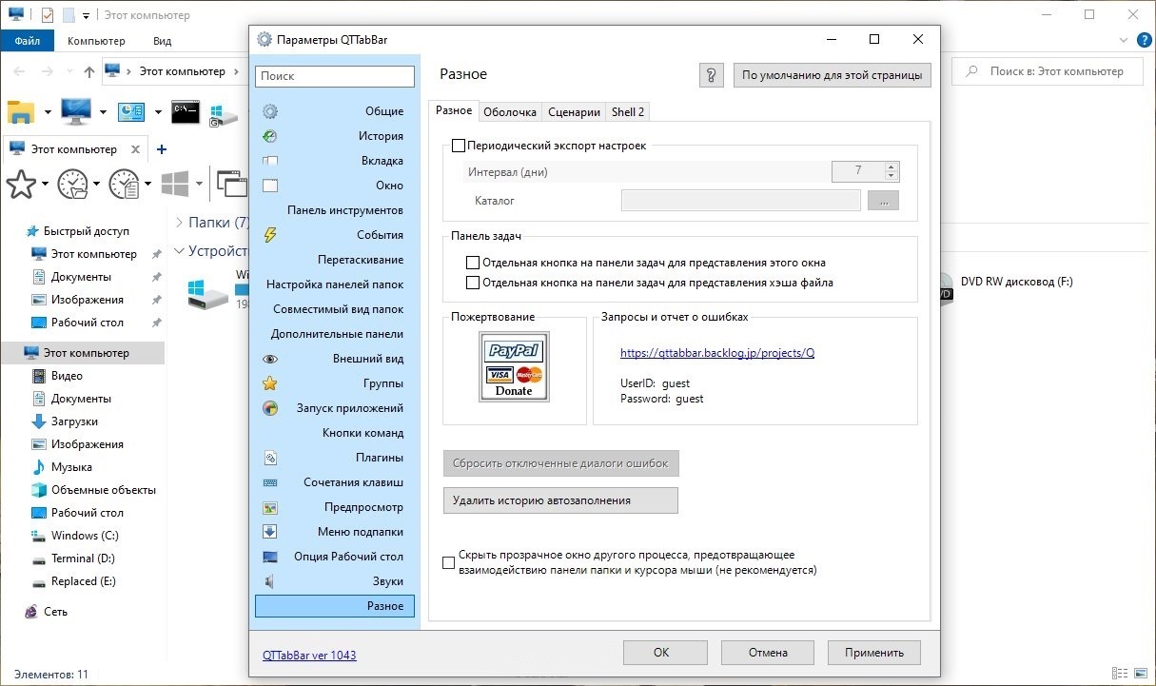Open the Предпросмотр category
This screenshot has width=1156, height=686.
tap(335, 507)
